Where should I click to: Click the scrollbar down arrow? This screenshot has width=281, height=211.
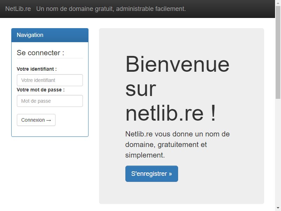(x=278, y=208)
